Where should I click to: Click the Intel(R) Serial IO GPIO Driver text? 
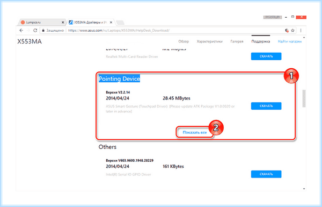coord(128,175)
